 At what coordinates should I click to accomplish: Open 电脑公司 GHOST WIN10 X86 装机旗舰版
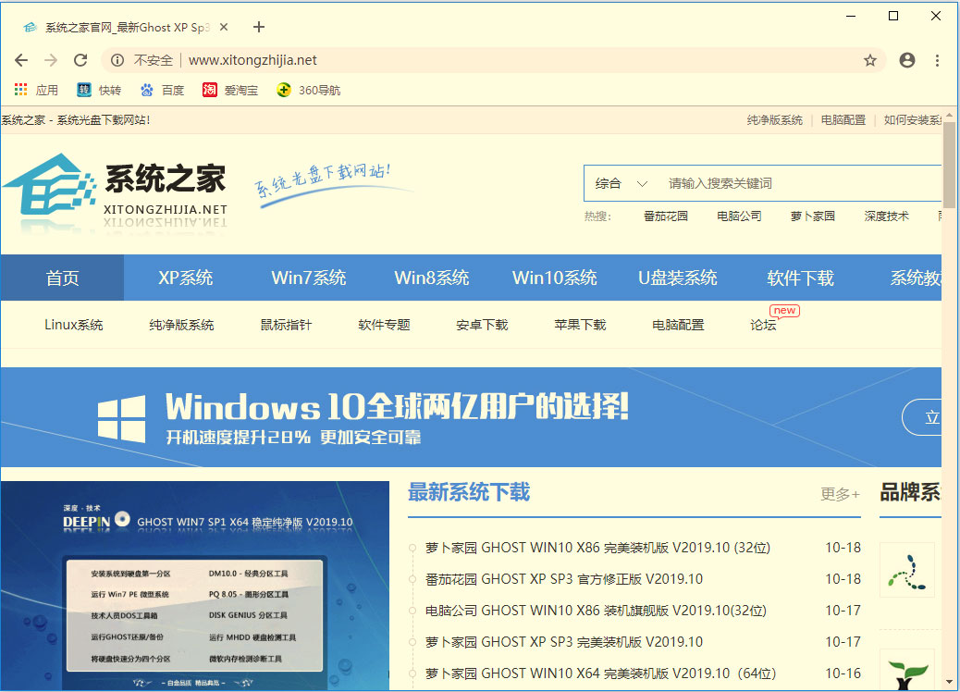(x=596, y=611)
